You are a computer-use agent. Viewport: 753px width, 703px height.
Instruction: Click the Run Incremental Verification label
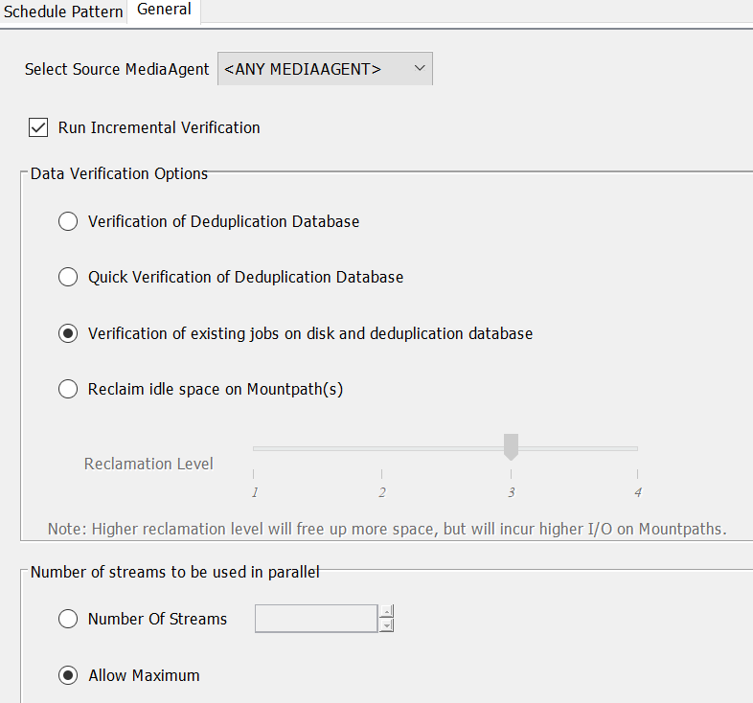[x=159, y=127]
